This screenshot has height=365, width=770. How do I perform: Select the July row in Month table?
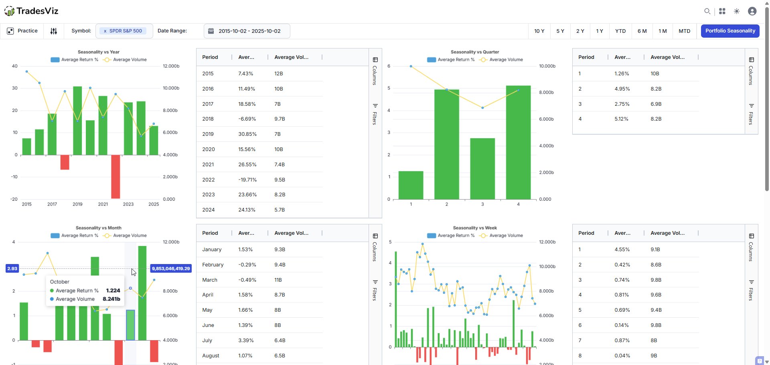pos(259,341)
